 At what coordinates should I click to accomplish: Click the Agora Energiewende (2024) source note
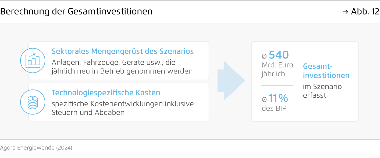tap(36, 148)
